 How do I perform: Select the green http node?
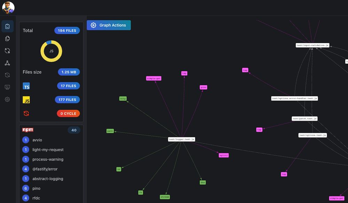click(x=123, y=99)
